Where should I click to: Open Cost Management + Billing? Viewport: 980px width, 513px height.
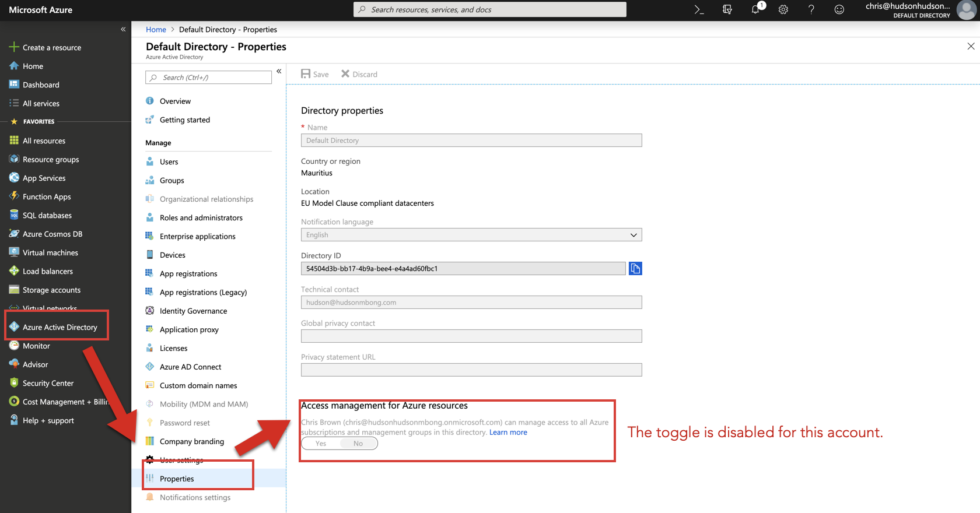65,402
